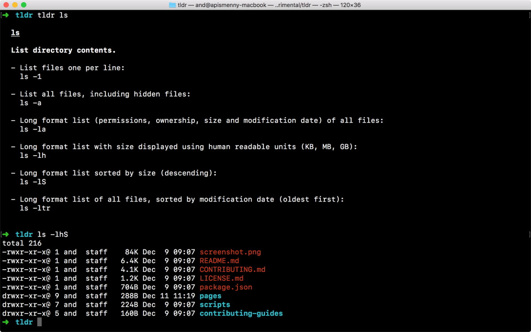Click the screenshot.png file name

tap(230, 252)
